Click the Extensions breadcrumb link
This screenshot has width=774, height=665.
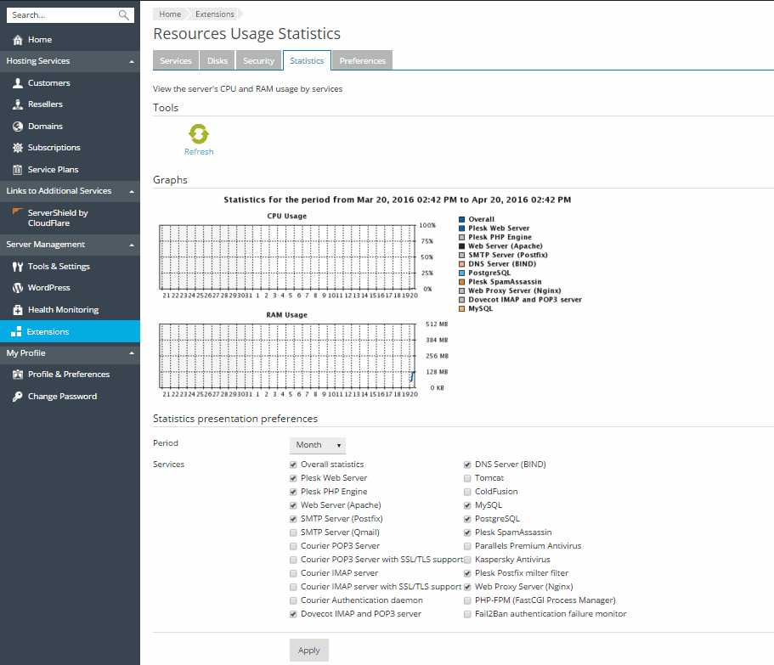214,14
